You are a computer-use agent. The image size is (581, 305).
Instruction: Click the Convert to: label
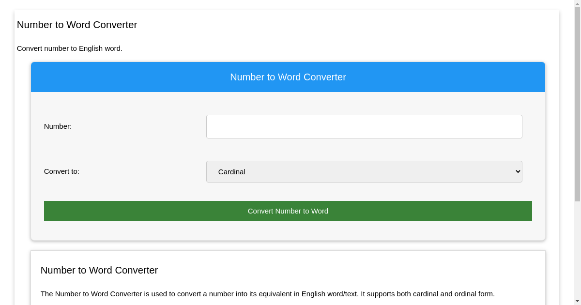61,171
